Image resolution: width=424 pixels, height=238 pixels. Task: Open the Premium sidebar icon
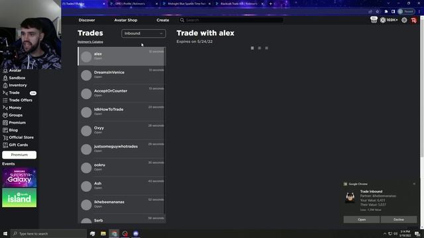5,123
